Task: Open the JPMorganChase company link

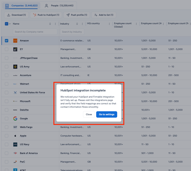Action: 29,58
